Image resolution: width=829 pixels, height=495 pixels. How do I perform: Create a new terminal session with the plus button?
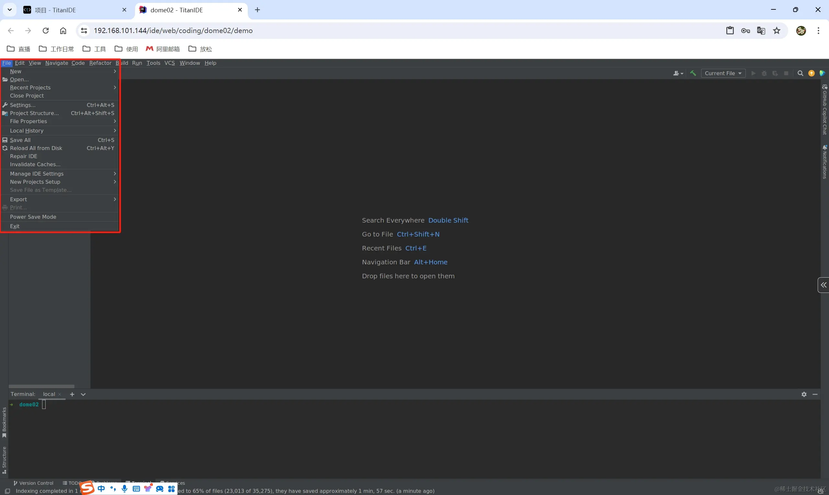pyautogui.click(x=72, y=394)
